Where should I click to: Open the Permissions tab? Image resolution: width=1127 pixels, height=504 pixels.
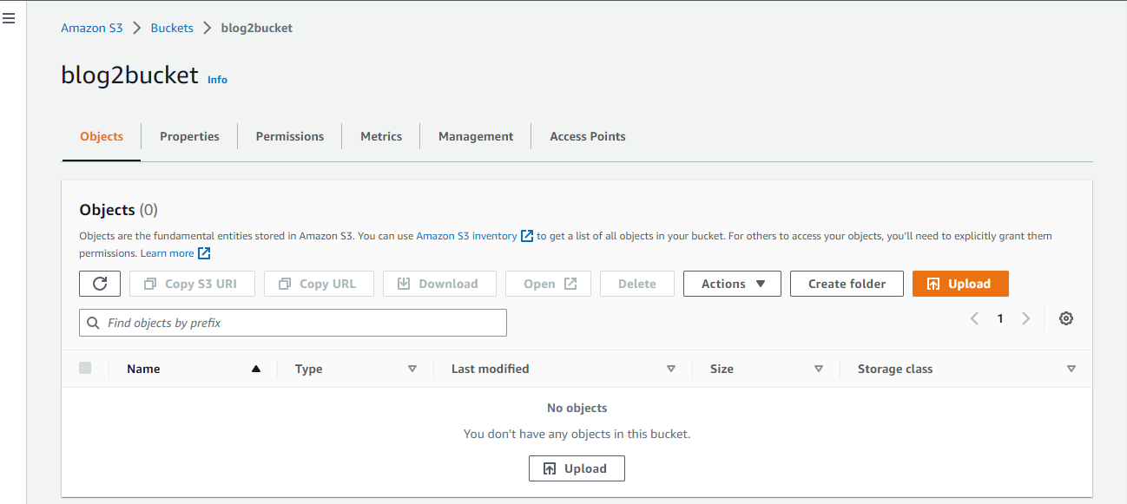click(289, 136)
